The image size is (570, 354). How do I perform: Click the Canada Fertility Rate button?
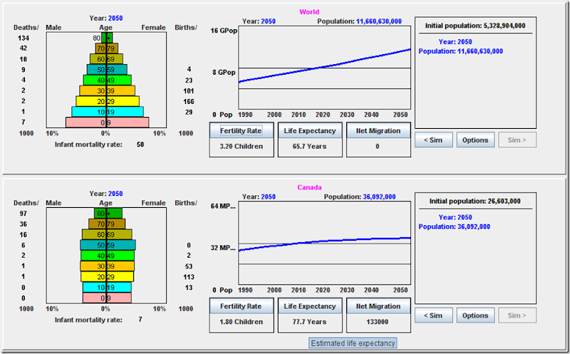coord(242,306)
